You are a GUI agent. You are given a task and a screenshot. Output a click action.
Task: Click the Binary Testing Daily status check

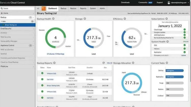(x=42, y=86)
